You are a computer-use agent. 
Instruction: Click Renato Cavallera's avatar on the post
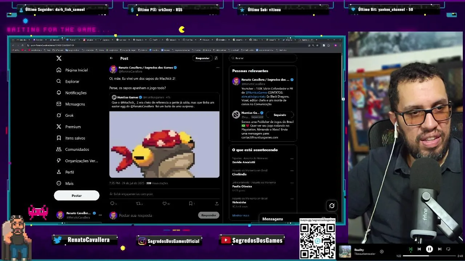(113, 69)
